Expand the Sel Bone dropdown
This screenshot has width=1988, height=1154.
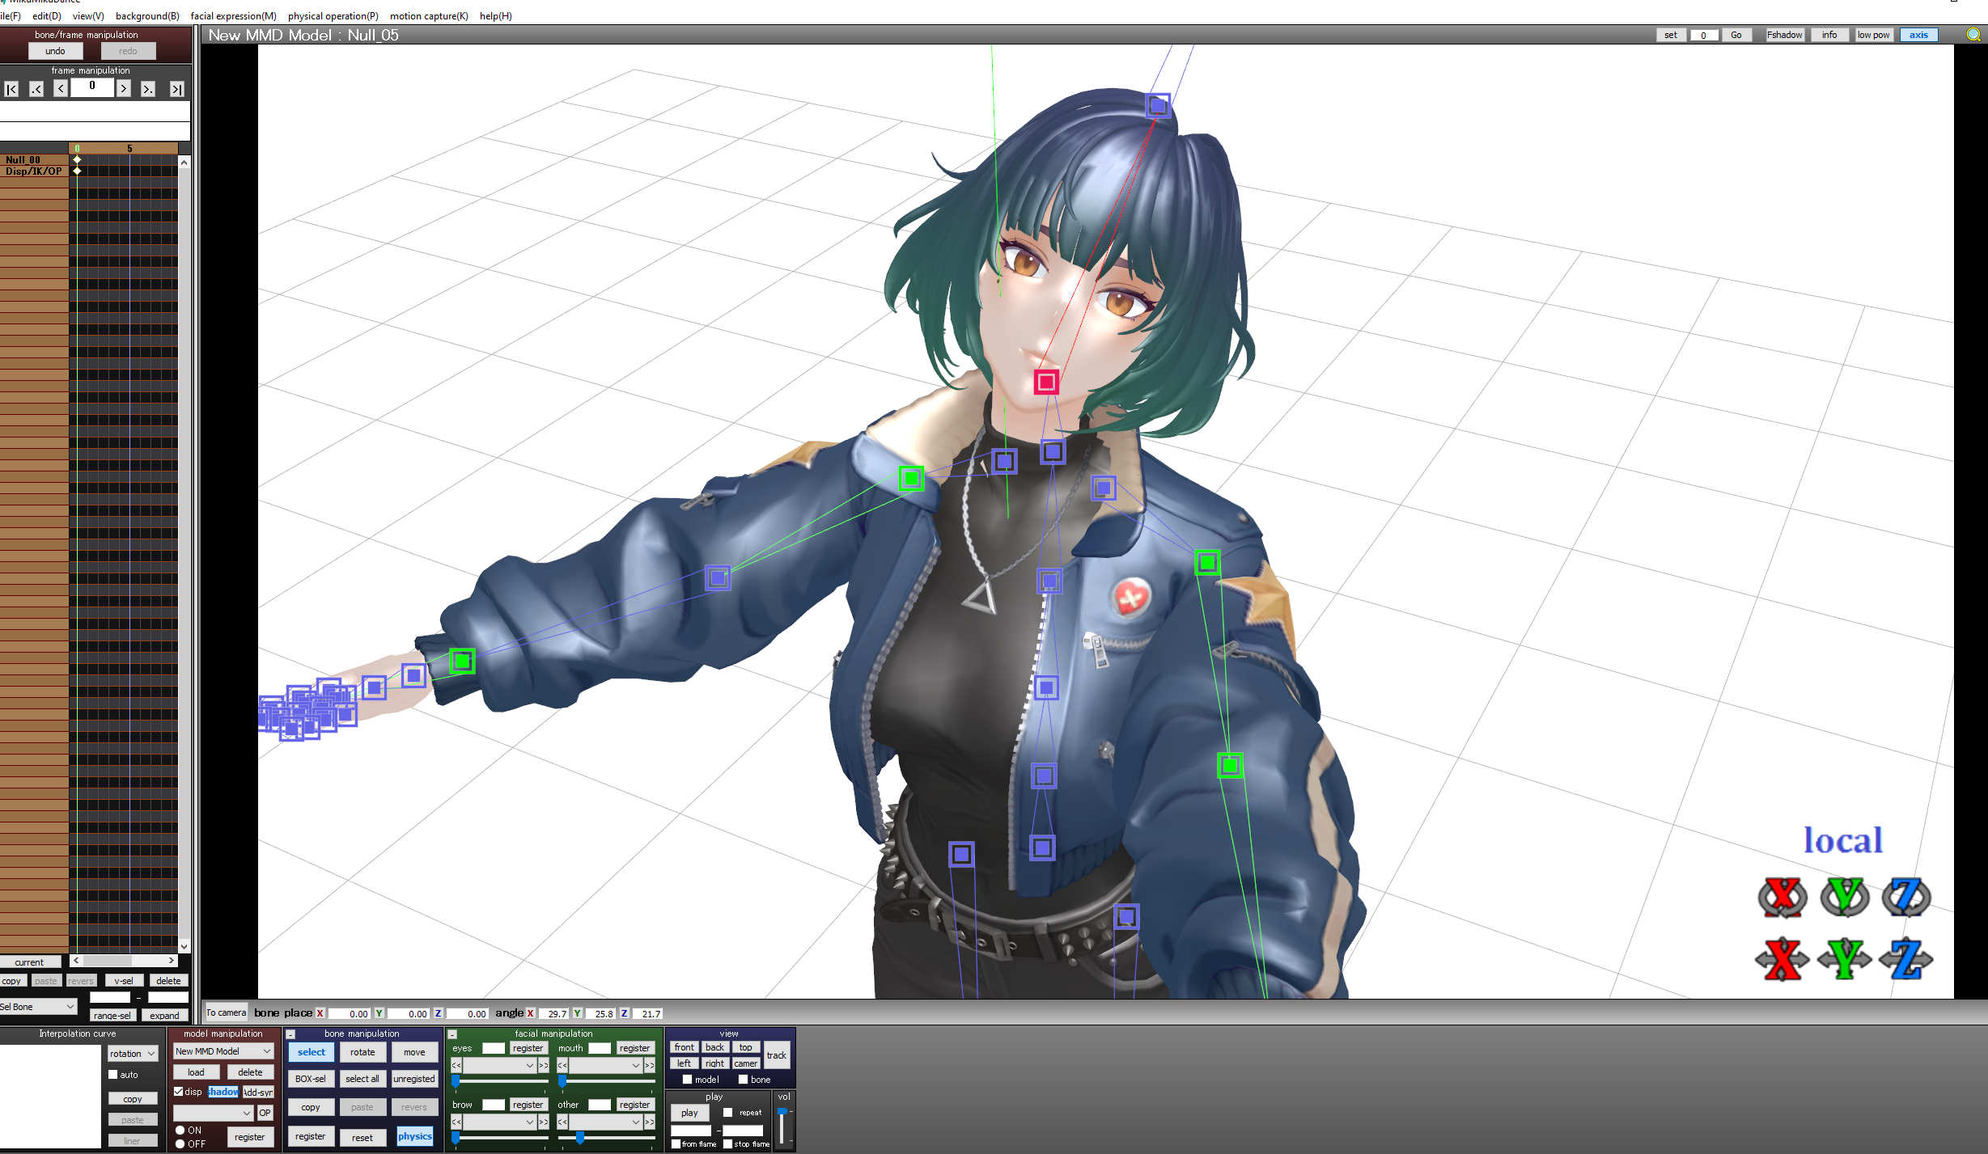pos(38,1007)
